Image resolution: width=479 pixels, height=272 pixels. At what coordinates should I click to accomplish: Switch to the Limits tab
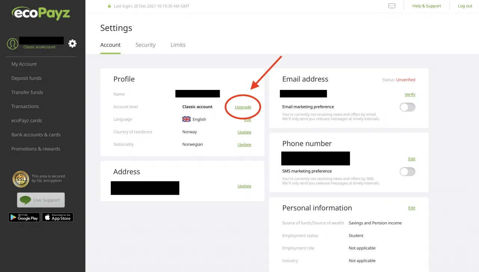[x=178, y=45]
